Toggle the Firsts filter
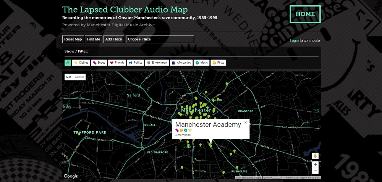 pyautogui.click(x=218, y=63)
